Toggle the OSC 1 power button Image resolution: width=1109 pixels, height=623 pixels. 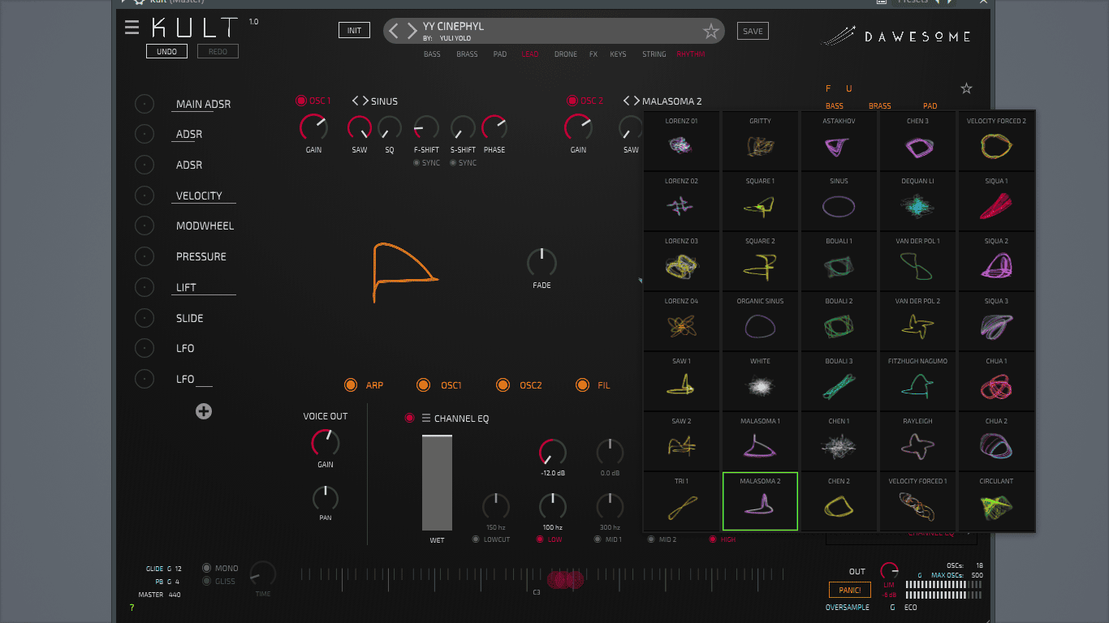click(301, 101)
